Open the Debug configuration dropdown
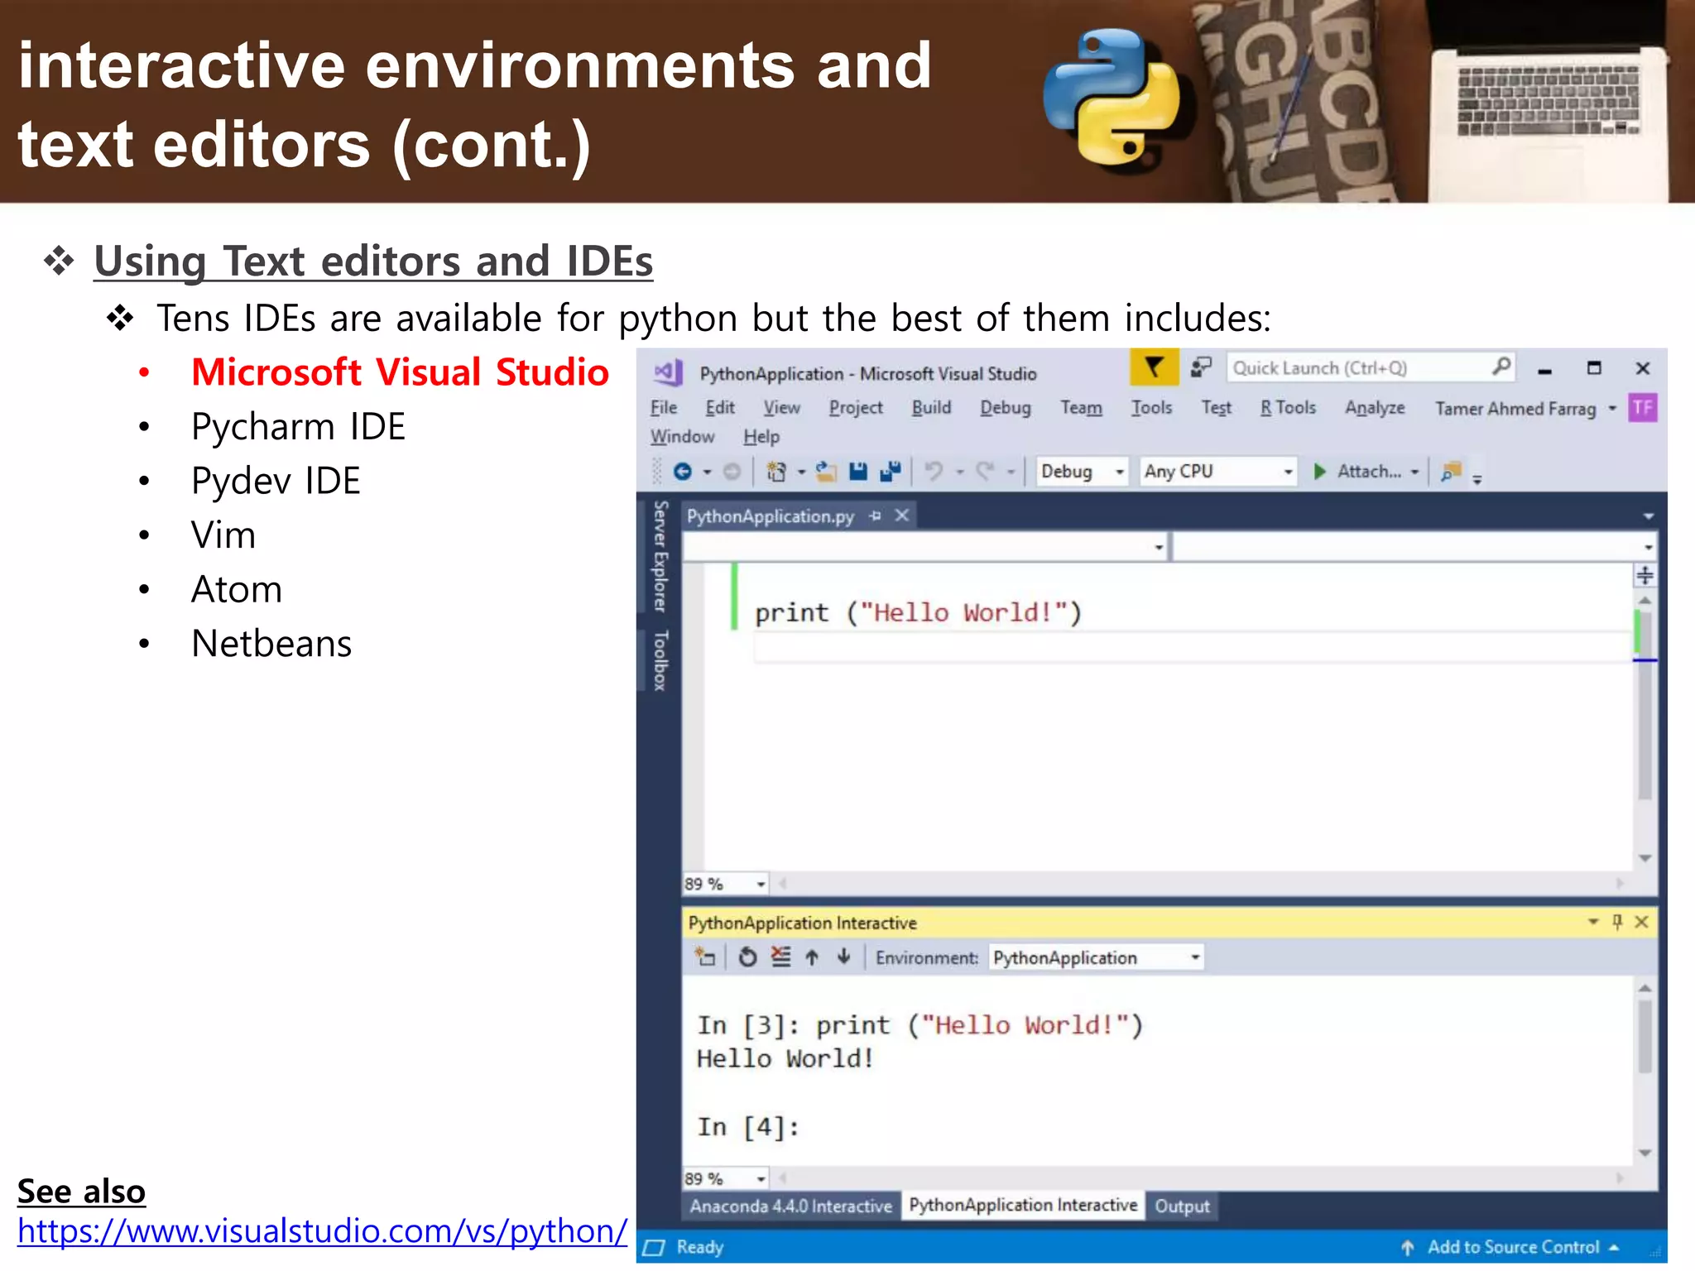This screenshot has height=1271, width=1695. click(x=1119, y=472)
